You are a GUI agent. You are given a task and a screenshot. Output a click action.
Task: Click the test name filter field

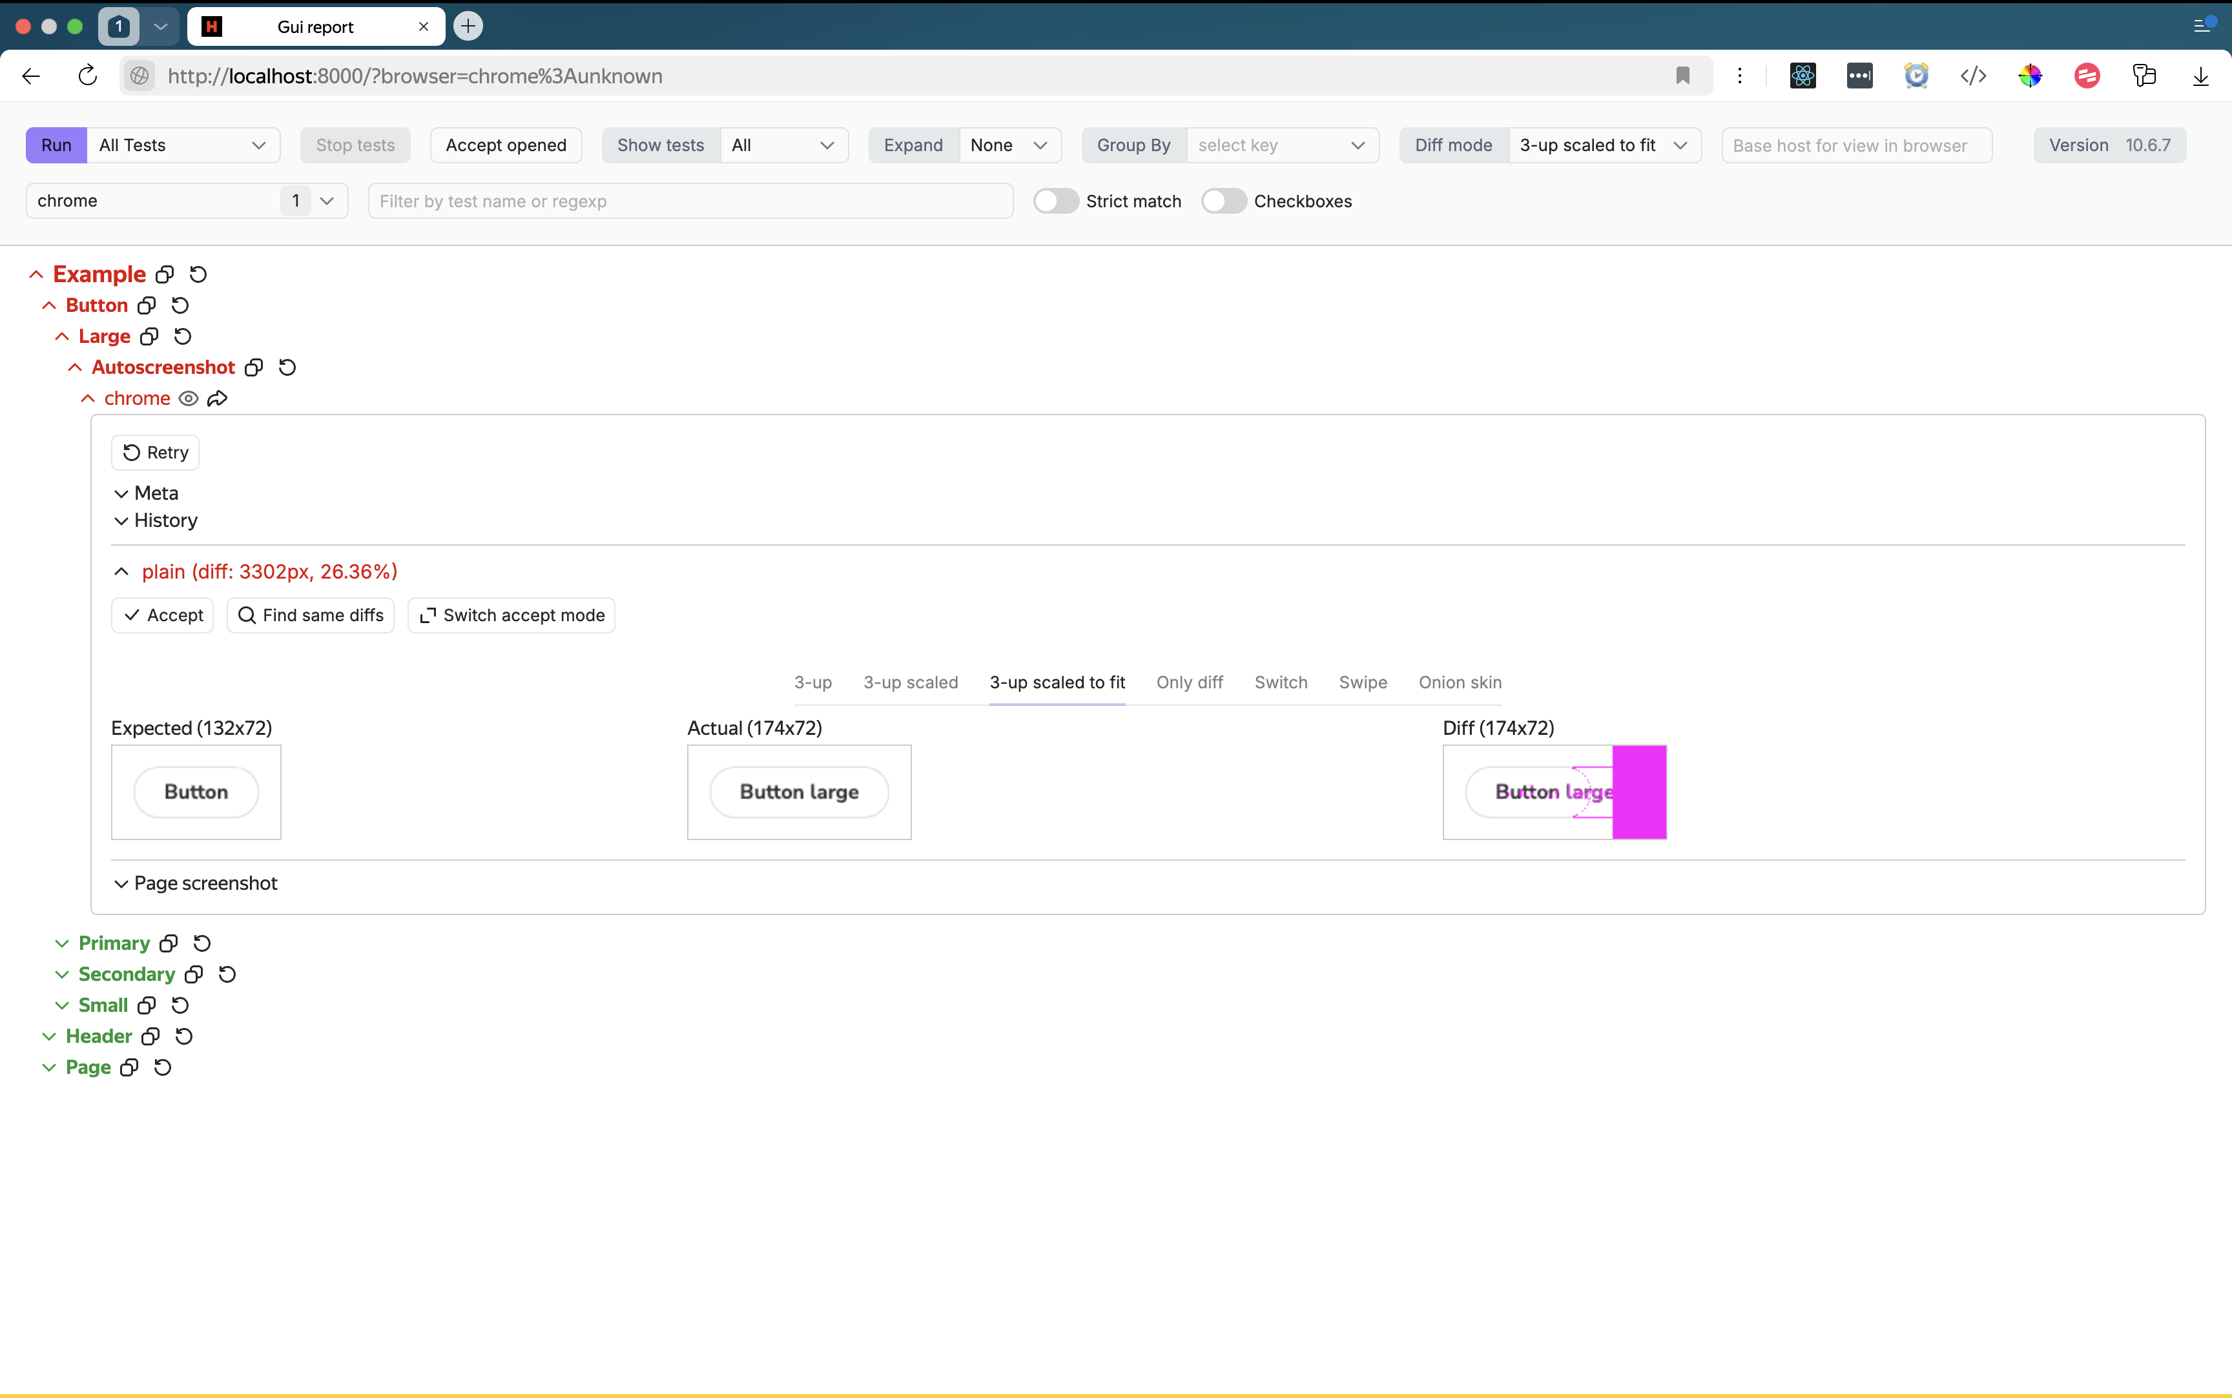click(x=690, y=201)
